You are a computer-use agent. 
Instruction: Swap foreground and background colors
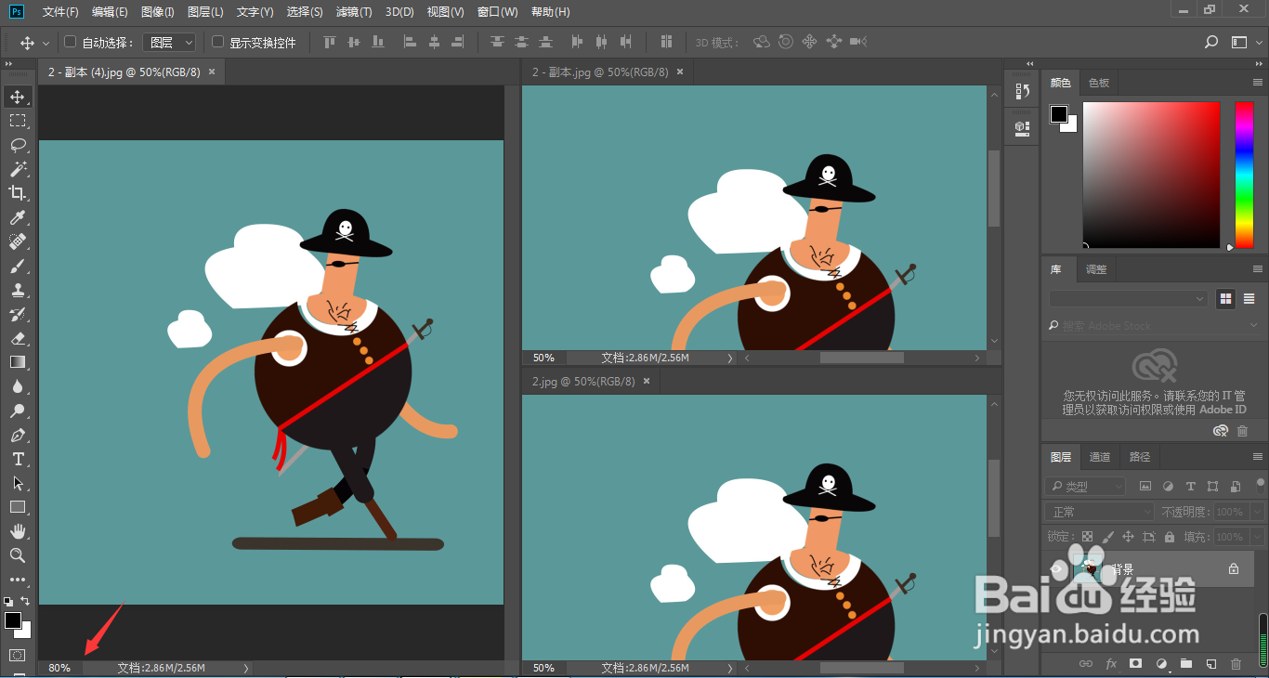point(25,601)
